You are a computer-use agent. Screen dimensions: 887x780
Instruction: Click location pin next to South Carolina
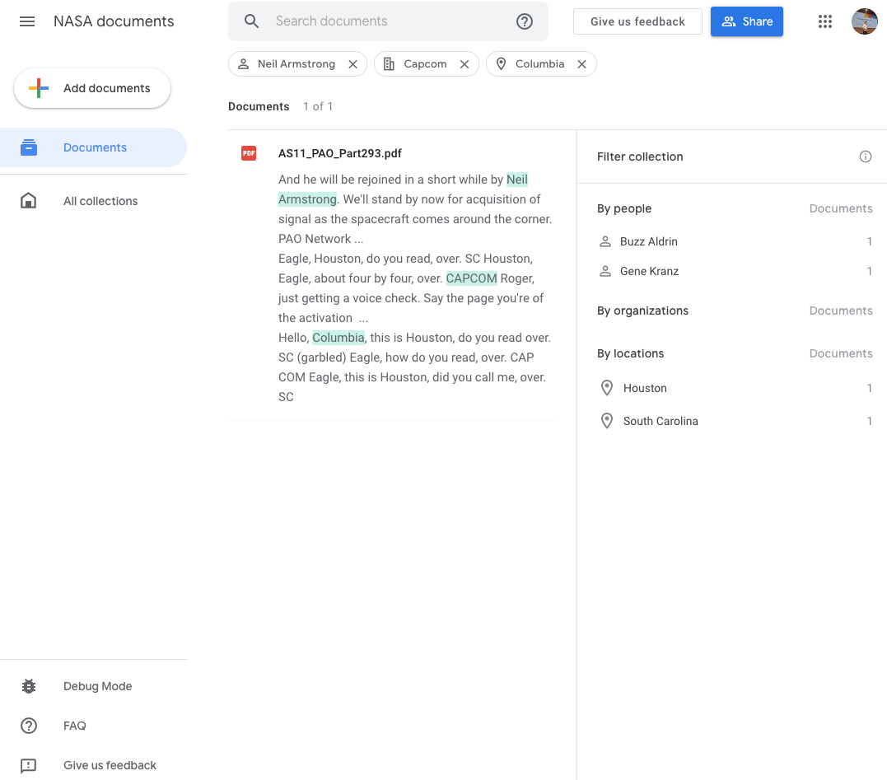[x=606, y=421]
